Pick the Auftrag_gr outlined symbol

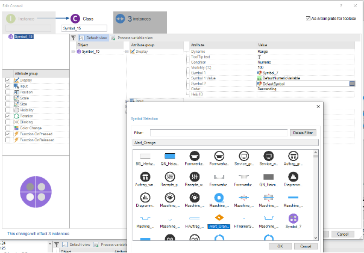click(x=293, y=159)
